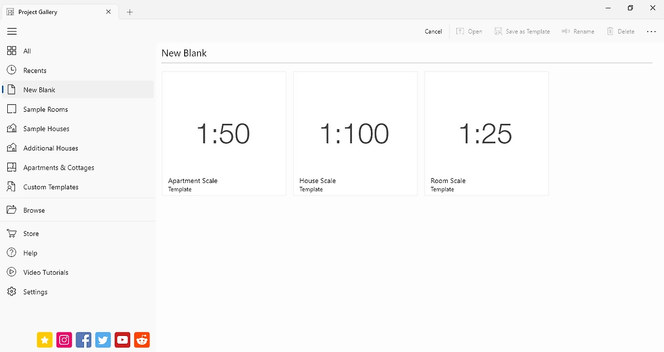Click the Browse folder icon

(x=11, y=210)
